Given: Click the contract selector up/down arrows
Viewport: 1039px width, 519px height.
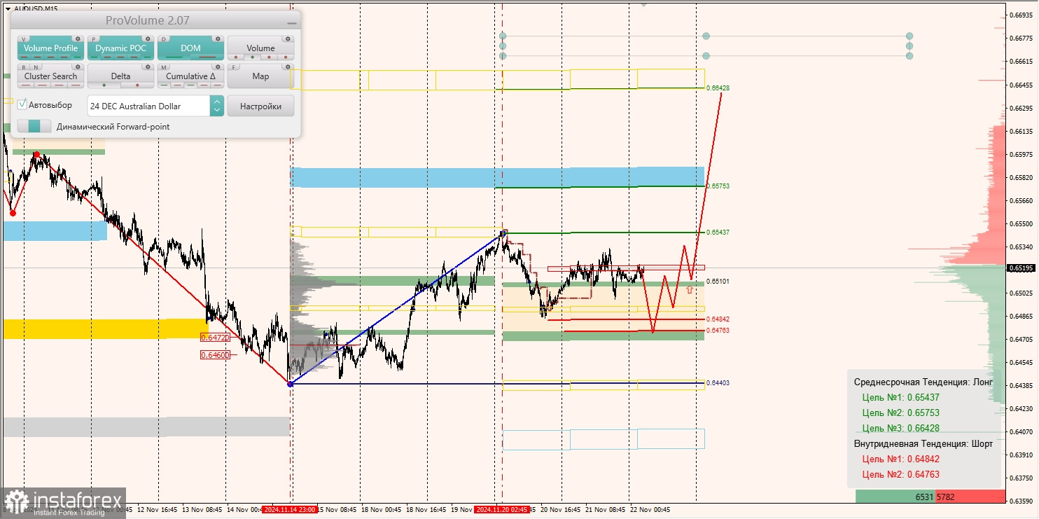Looking at the screenshot, I should click(x=217, y=106).
